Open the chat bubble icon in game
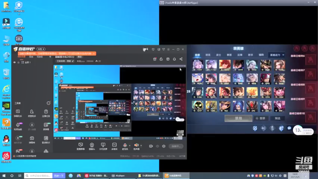Screen dimensions: 318x179 [x=289, y=128]
